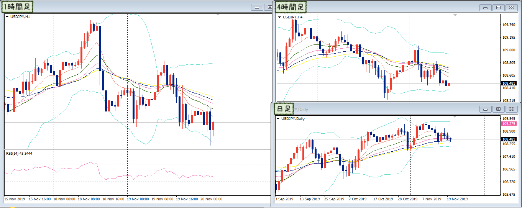Open the USDJPY,H4 chart dropdown triangle
The height and width of the screenshot is (208, 522).
point(279,17)
